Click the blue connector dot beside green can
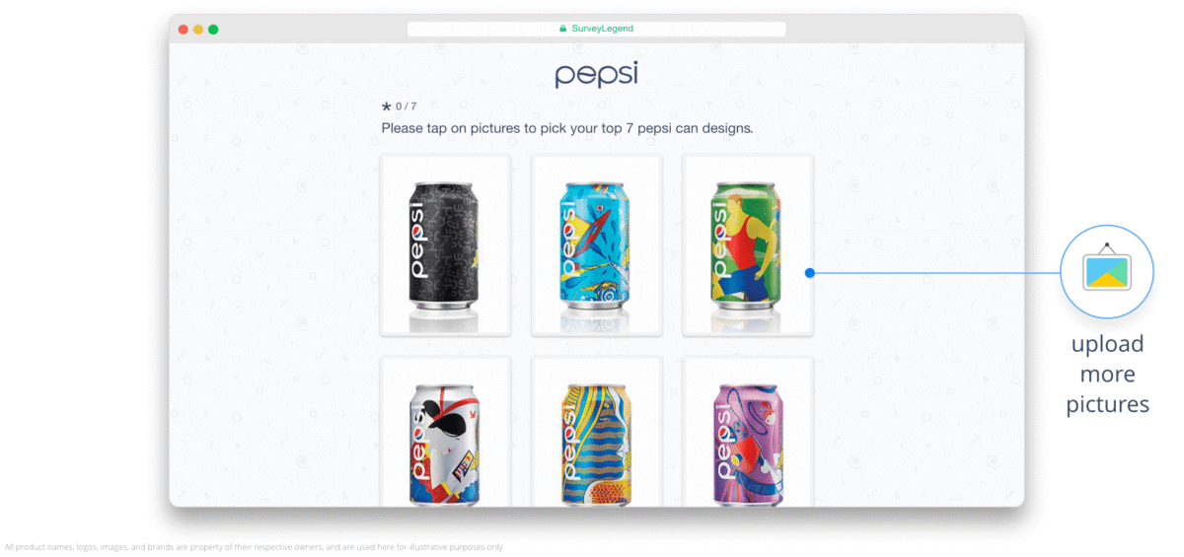 [809, 273]
